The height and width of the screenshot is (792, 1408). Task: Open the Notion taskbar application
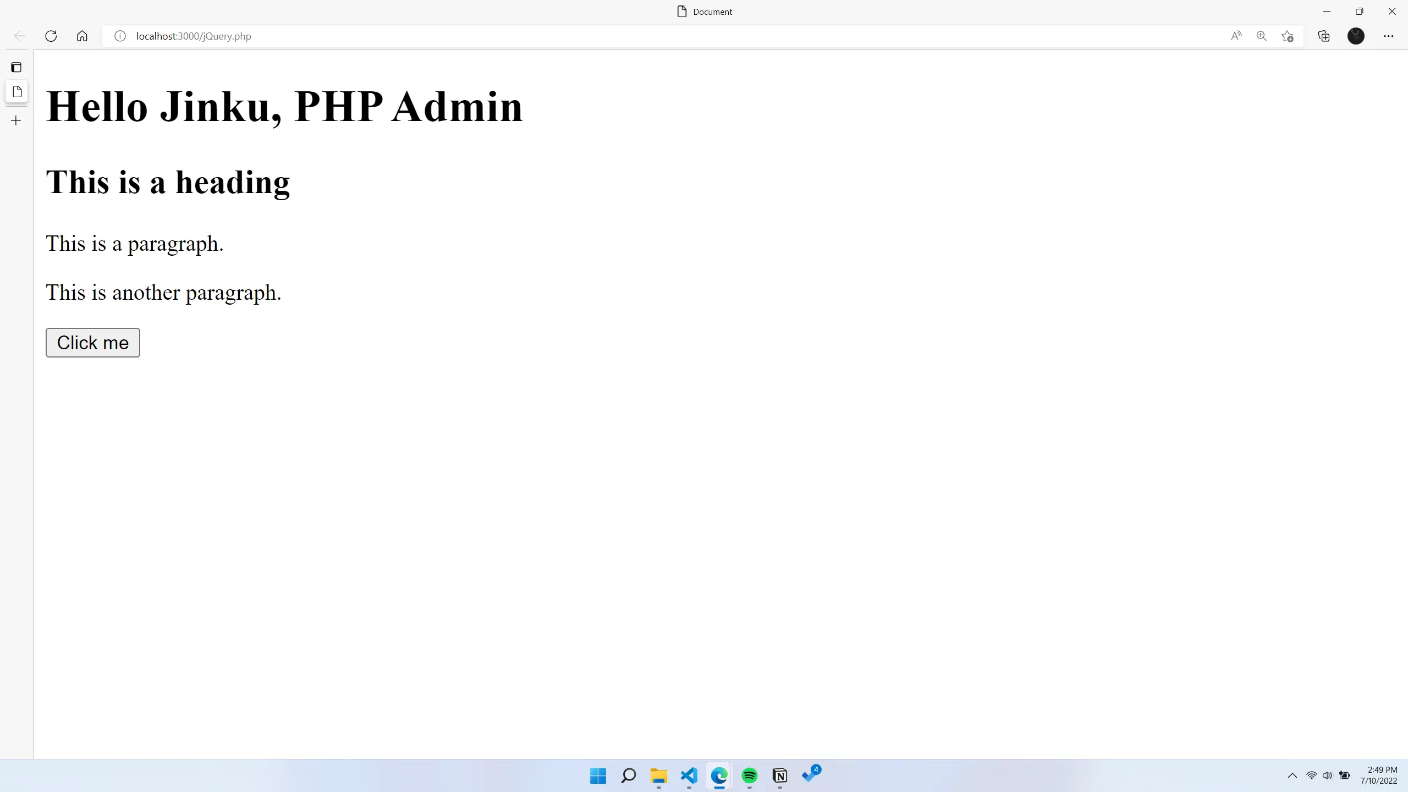click(x=779, y=776)
